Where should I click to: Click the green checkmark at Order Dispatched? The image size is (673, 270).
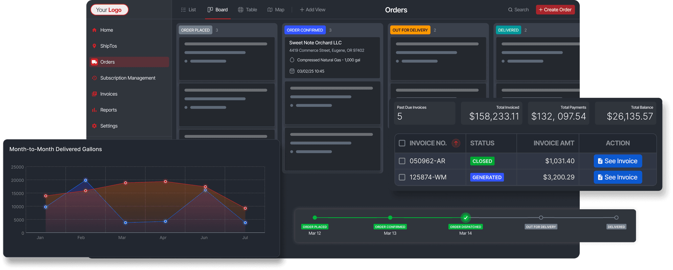coord(466,218)
